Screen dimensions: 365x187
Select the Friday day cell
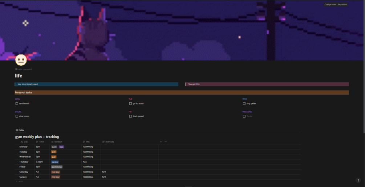(x=25, y=167)
